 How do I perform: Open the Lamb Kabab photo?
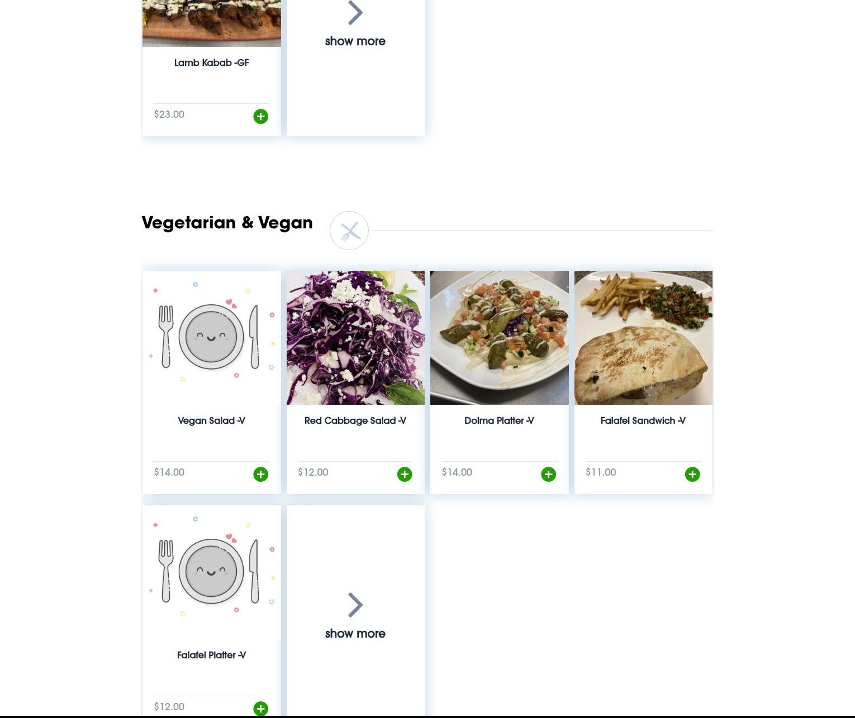(212, 23)
